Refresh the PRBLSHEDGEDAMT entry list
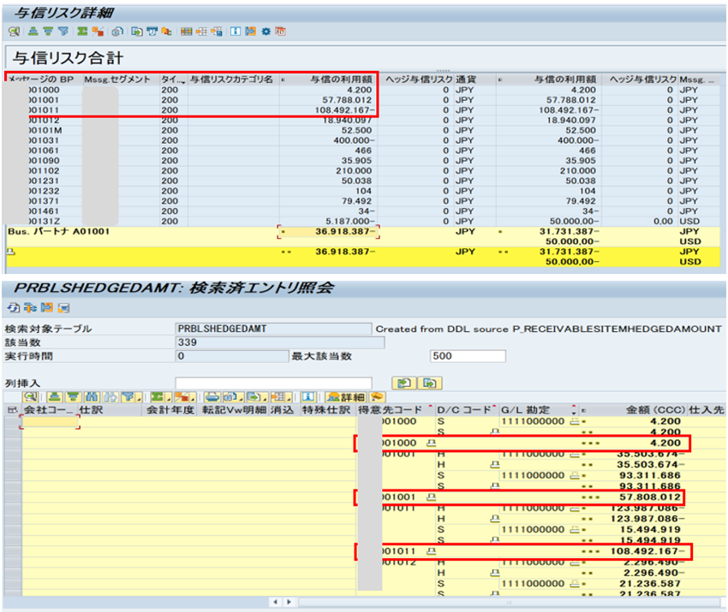This screenshot has height=612, width=728. (14, 307)
